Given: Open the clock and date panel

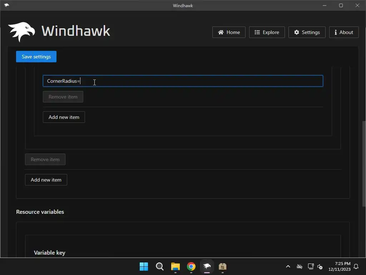Looking at the screenshot, I should (340, 266).
